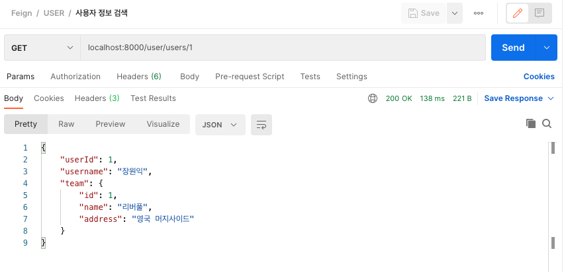Open the response search magnifier icon
Screen dimensions: 564x272
coord(547,124)
